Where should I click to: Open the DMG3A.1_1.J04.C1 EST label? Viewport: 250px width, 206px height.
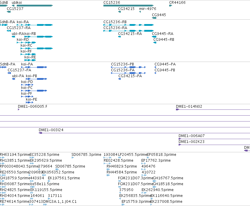tap(60, 202)
